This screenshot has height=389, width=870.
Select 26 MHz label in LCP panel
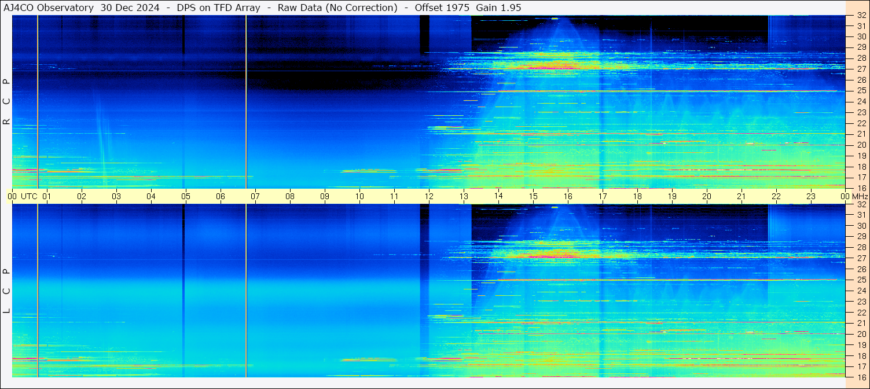pyautogui.click(x=861, y=269)
